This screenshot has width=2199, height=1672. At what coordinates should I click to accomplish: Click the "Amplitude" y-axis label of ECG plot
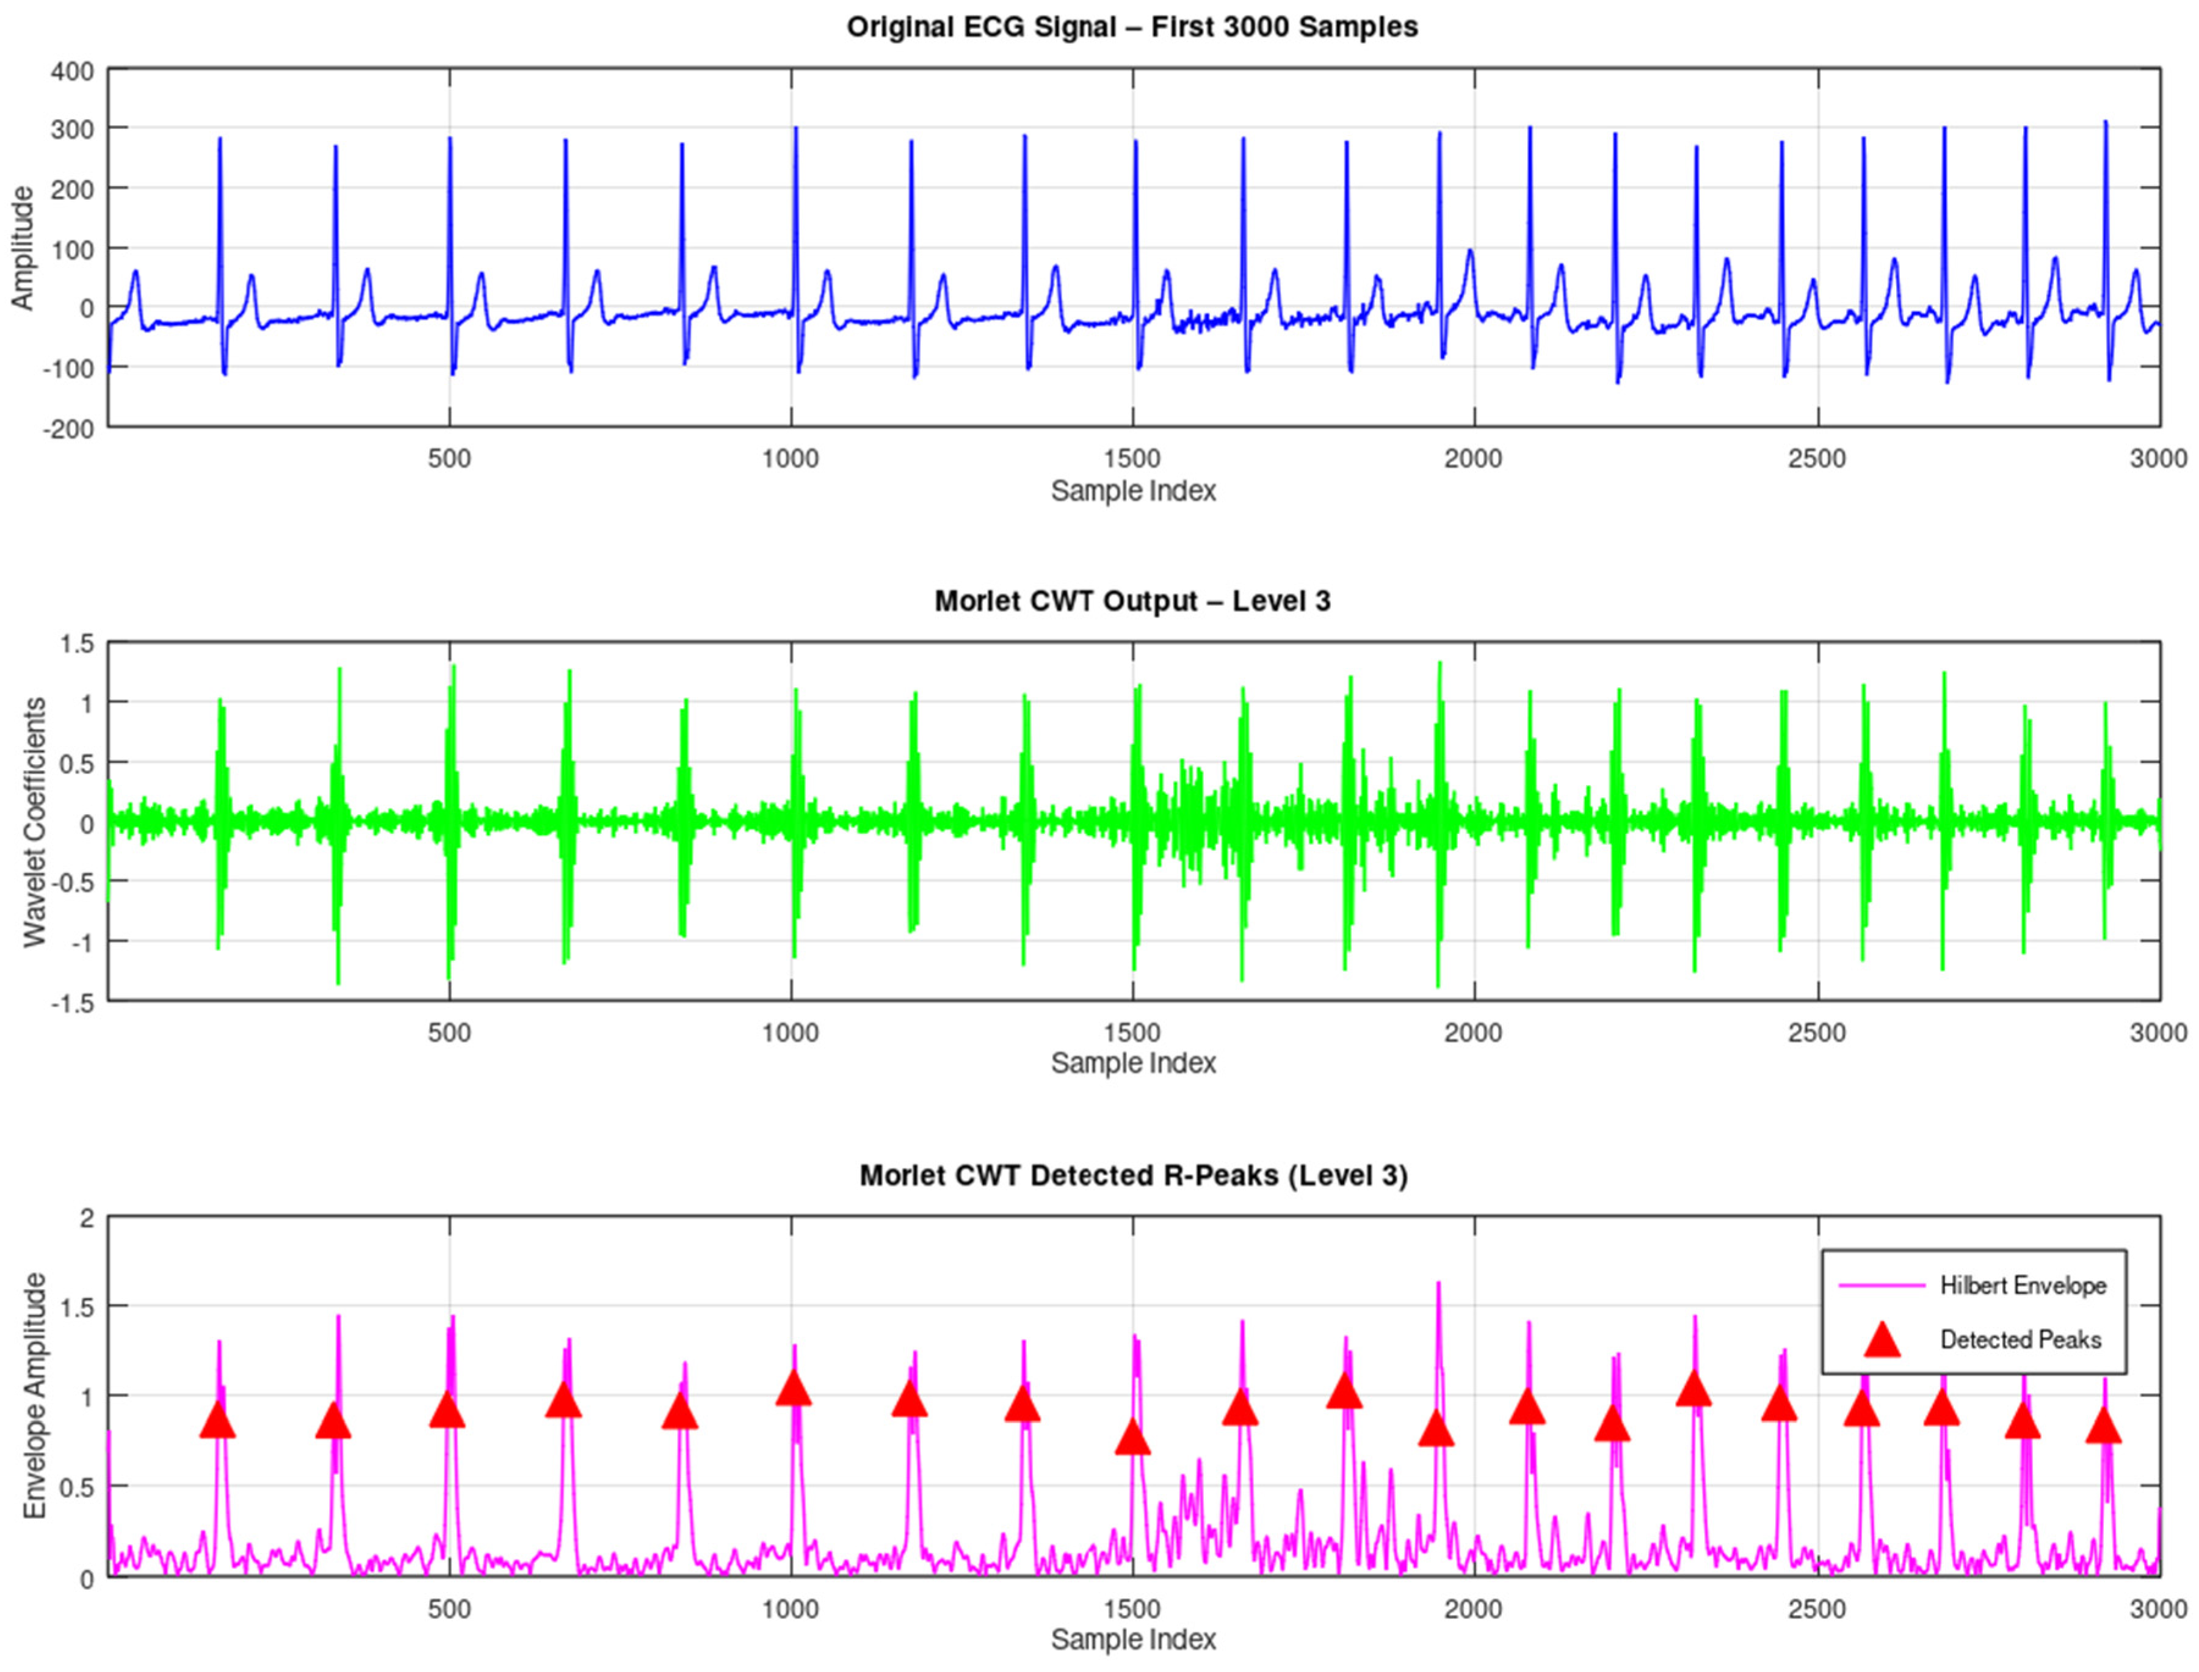point(21,248)
